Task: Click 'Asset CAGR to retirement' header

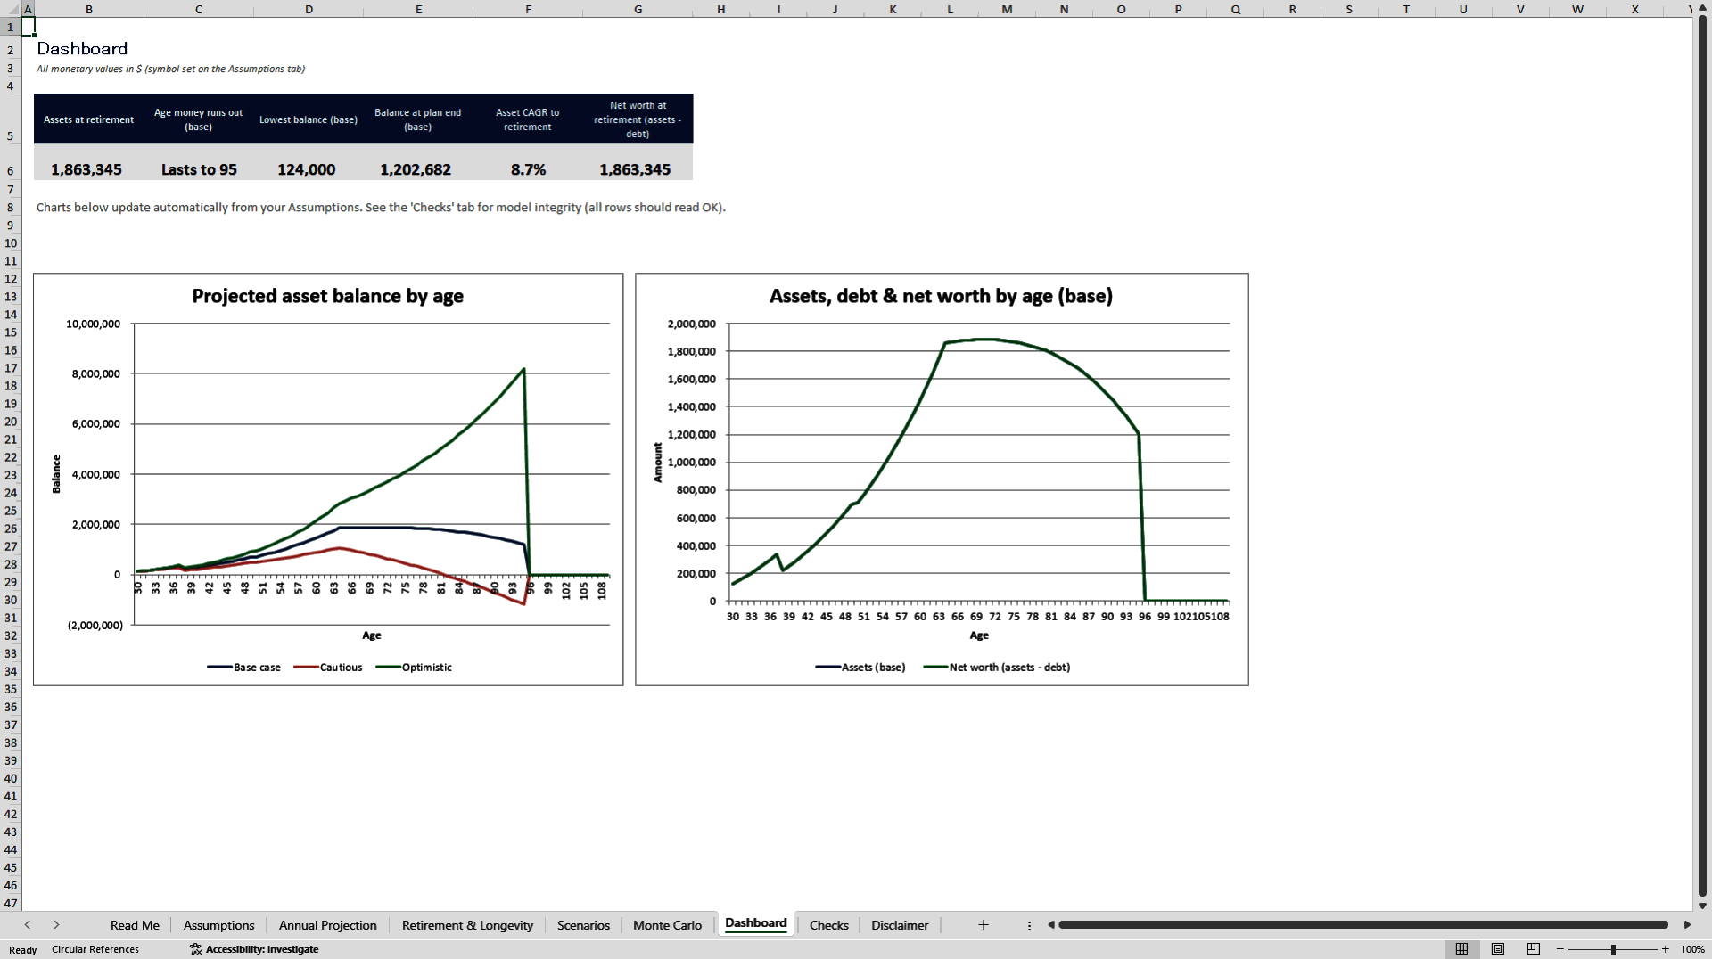Action: point(528,119)
